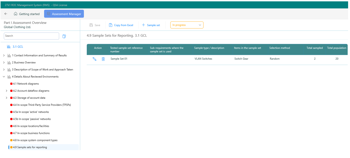Switch to the Getting started tab
The width and height of the screenshot is (350, 158).
click(27, 14)
